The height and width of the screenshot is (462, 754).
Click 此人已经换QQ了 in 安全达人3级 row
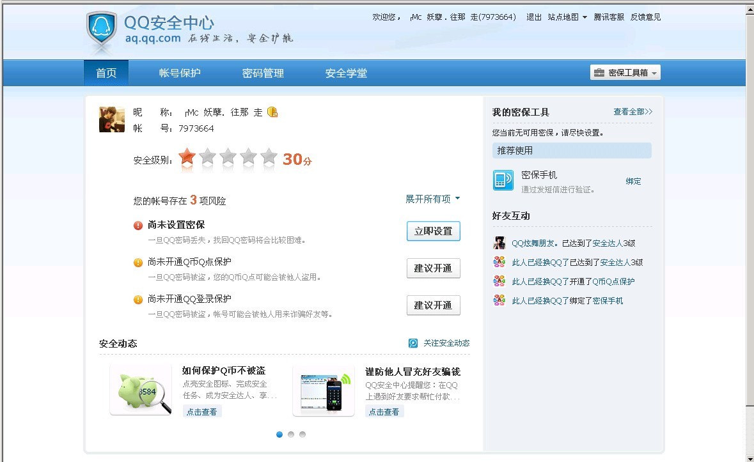(x=540, y=262)
